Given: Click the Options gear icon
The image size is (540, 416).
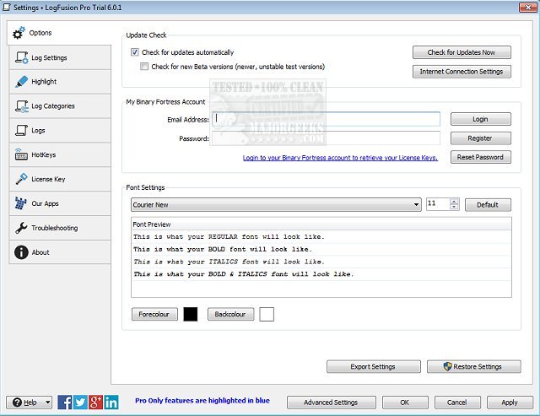Looking at the screenshot, I should point(19,33).
